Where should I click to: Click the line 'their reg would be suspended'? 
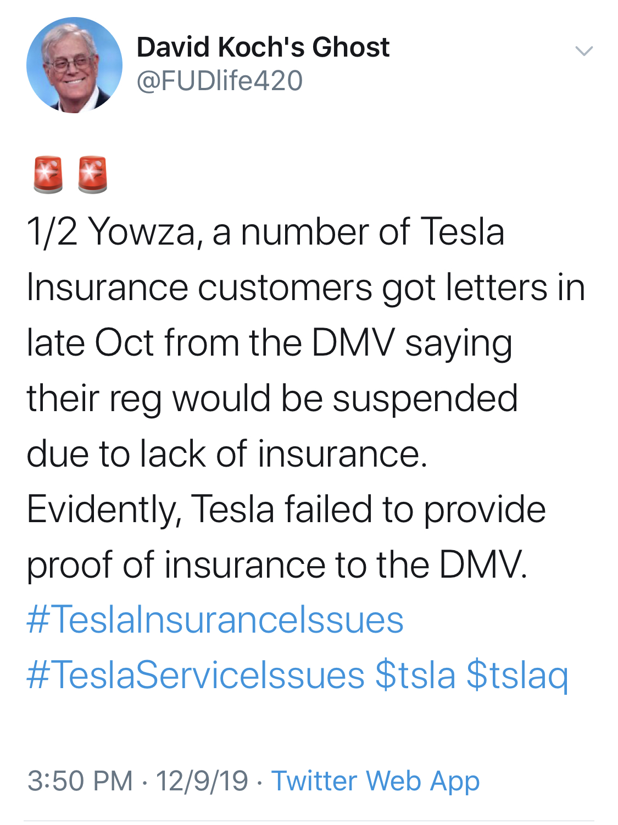click(272, 399)
